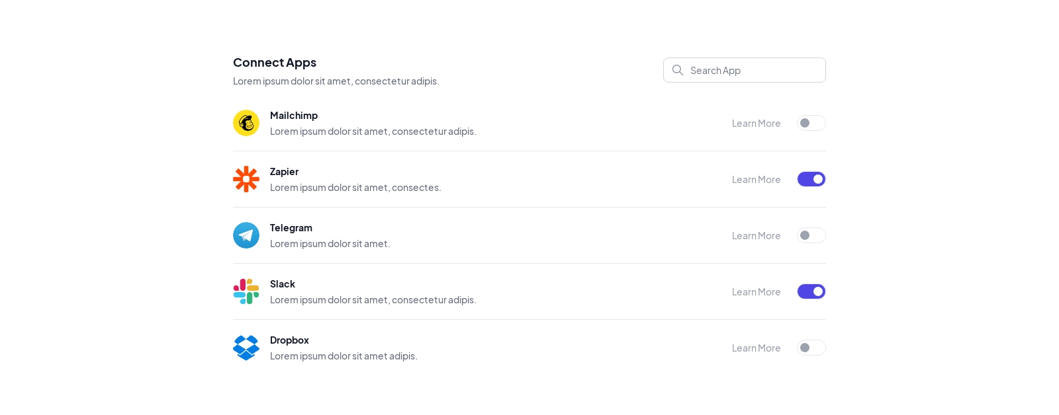Screen dimensions: 1059x415
Task: Click the Dropbox app icon
Action: [x=246, y=348]
